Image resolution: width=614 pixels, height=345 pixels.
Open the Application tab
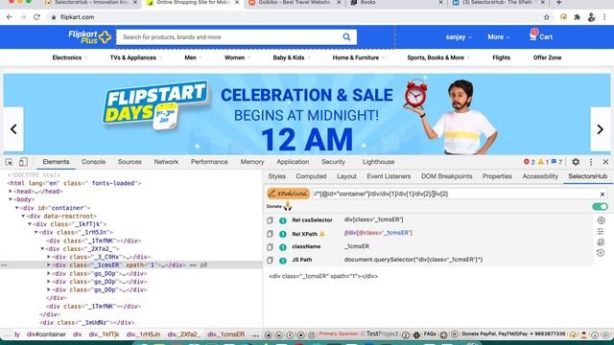click(x=293, y=162)
